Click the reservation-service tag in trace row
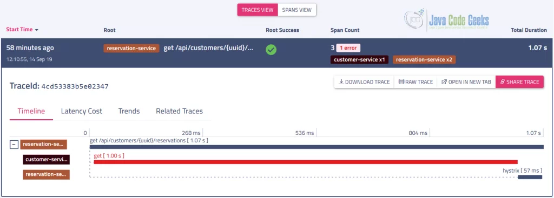The height and width of the screenshot is (198, 554). click(x=131, y=48)
